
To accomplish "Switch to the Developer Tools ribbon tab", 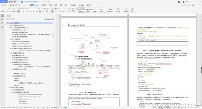I will (73, 5).
